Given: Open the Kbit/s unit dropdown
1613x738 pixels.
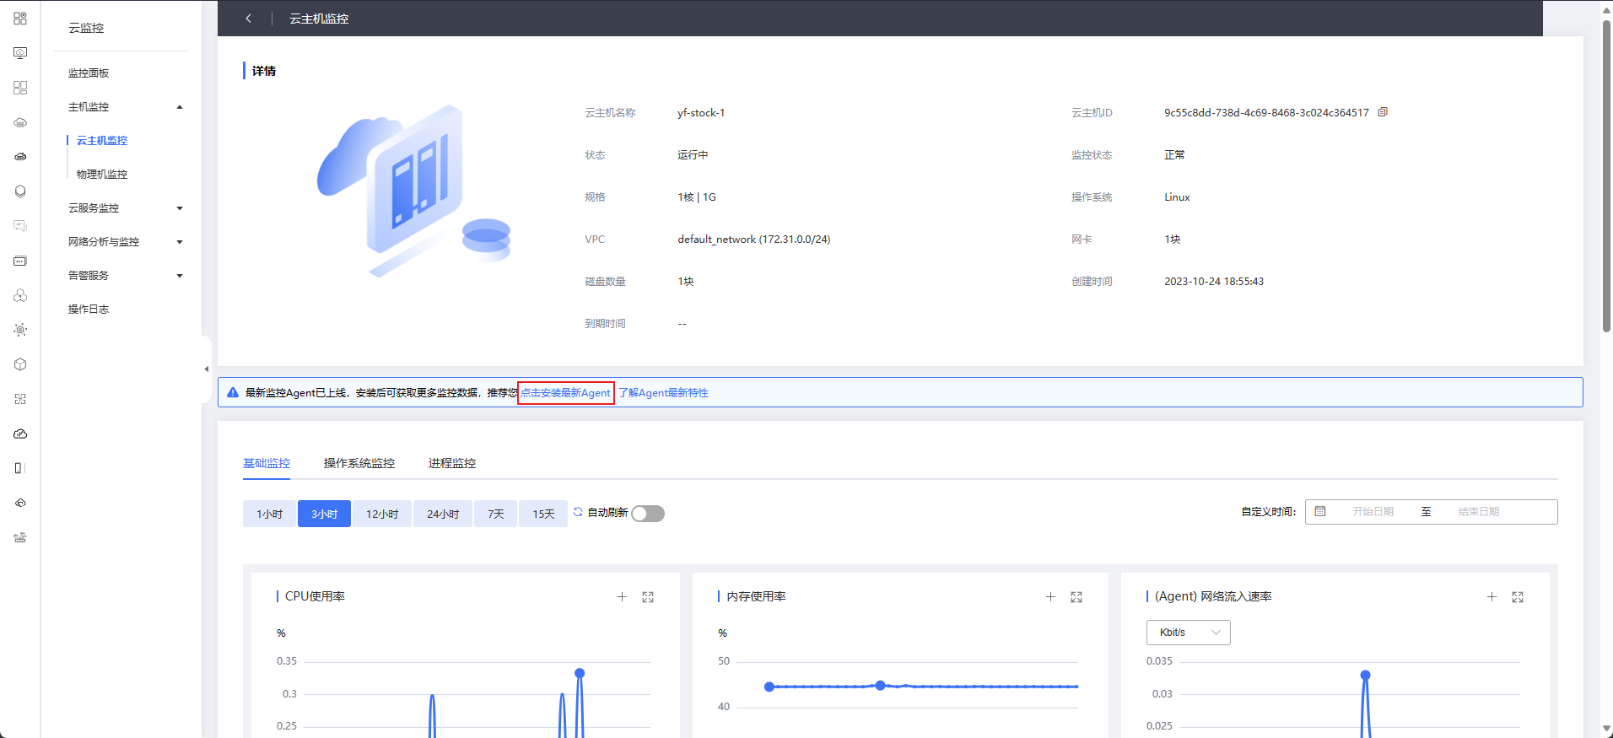Looking at the screenshot, I should coord(1188,633).
